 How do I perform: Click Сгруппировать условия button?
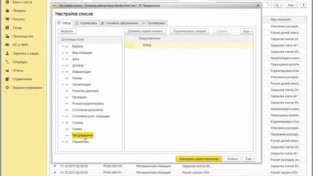tap(189, 31)
